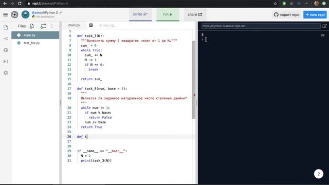Add a new file

(32, 26)
